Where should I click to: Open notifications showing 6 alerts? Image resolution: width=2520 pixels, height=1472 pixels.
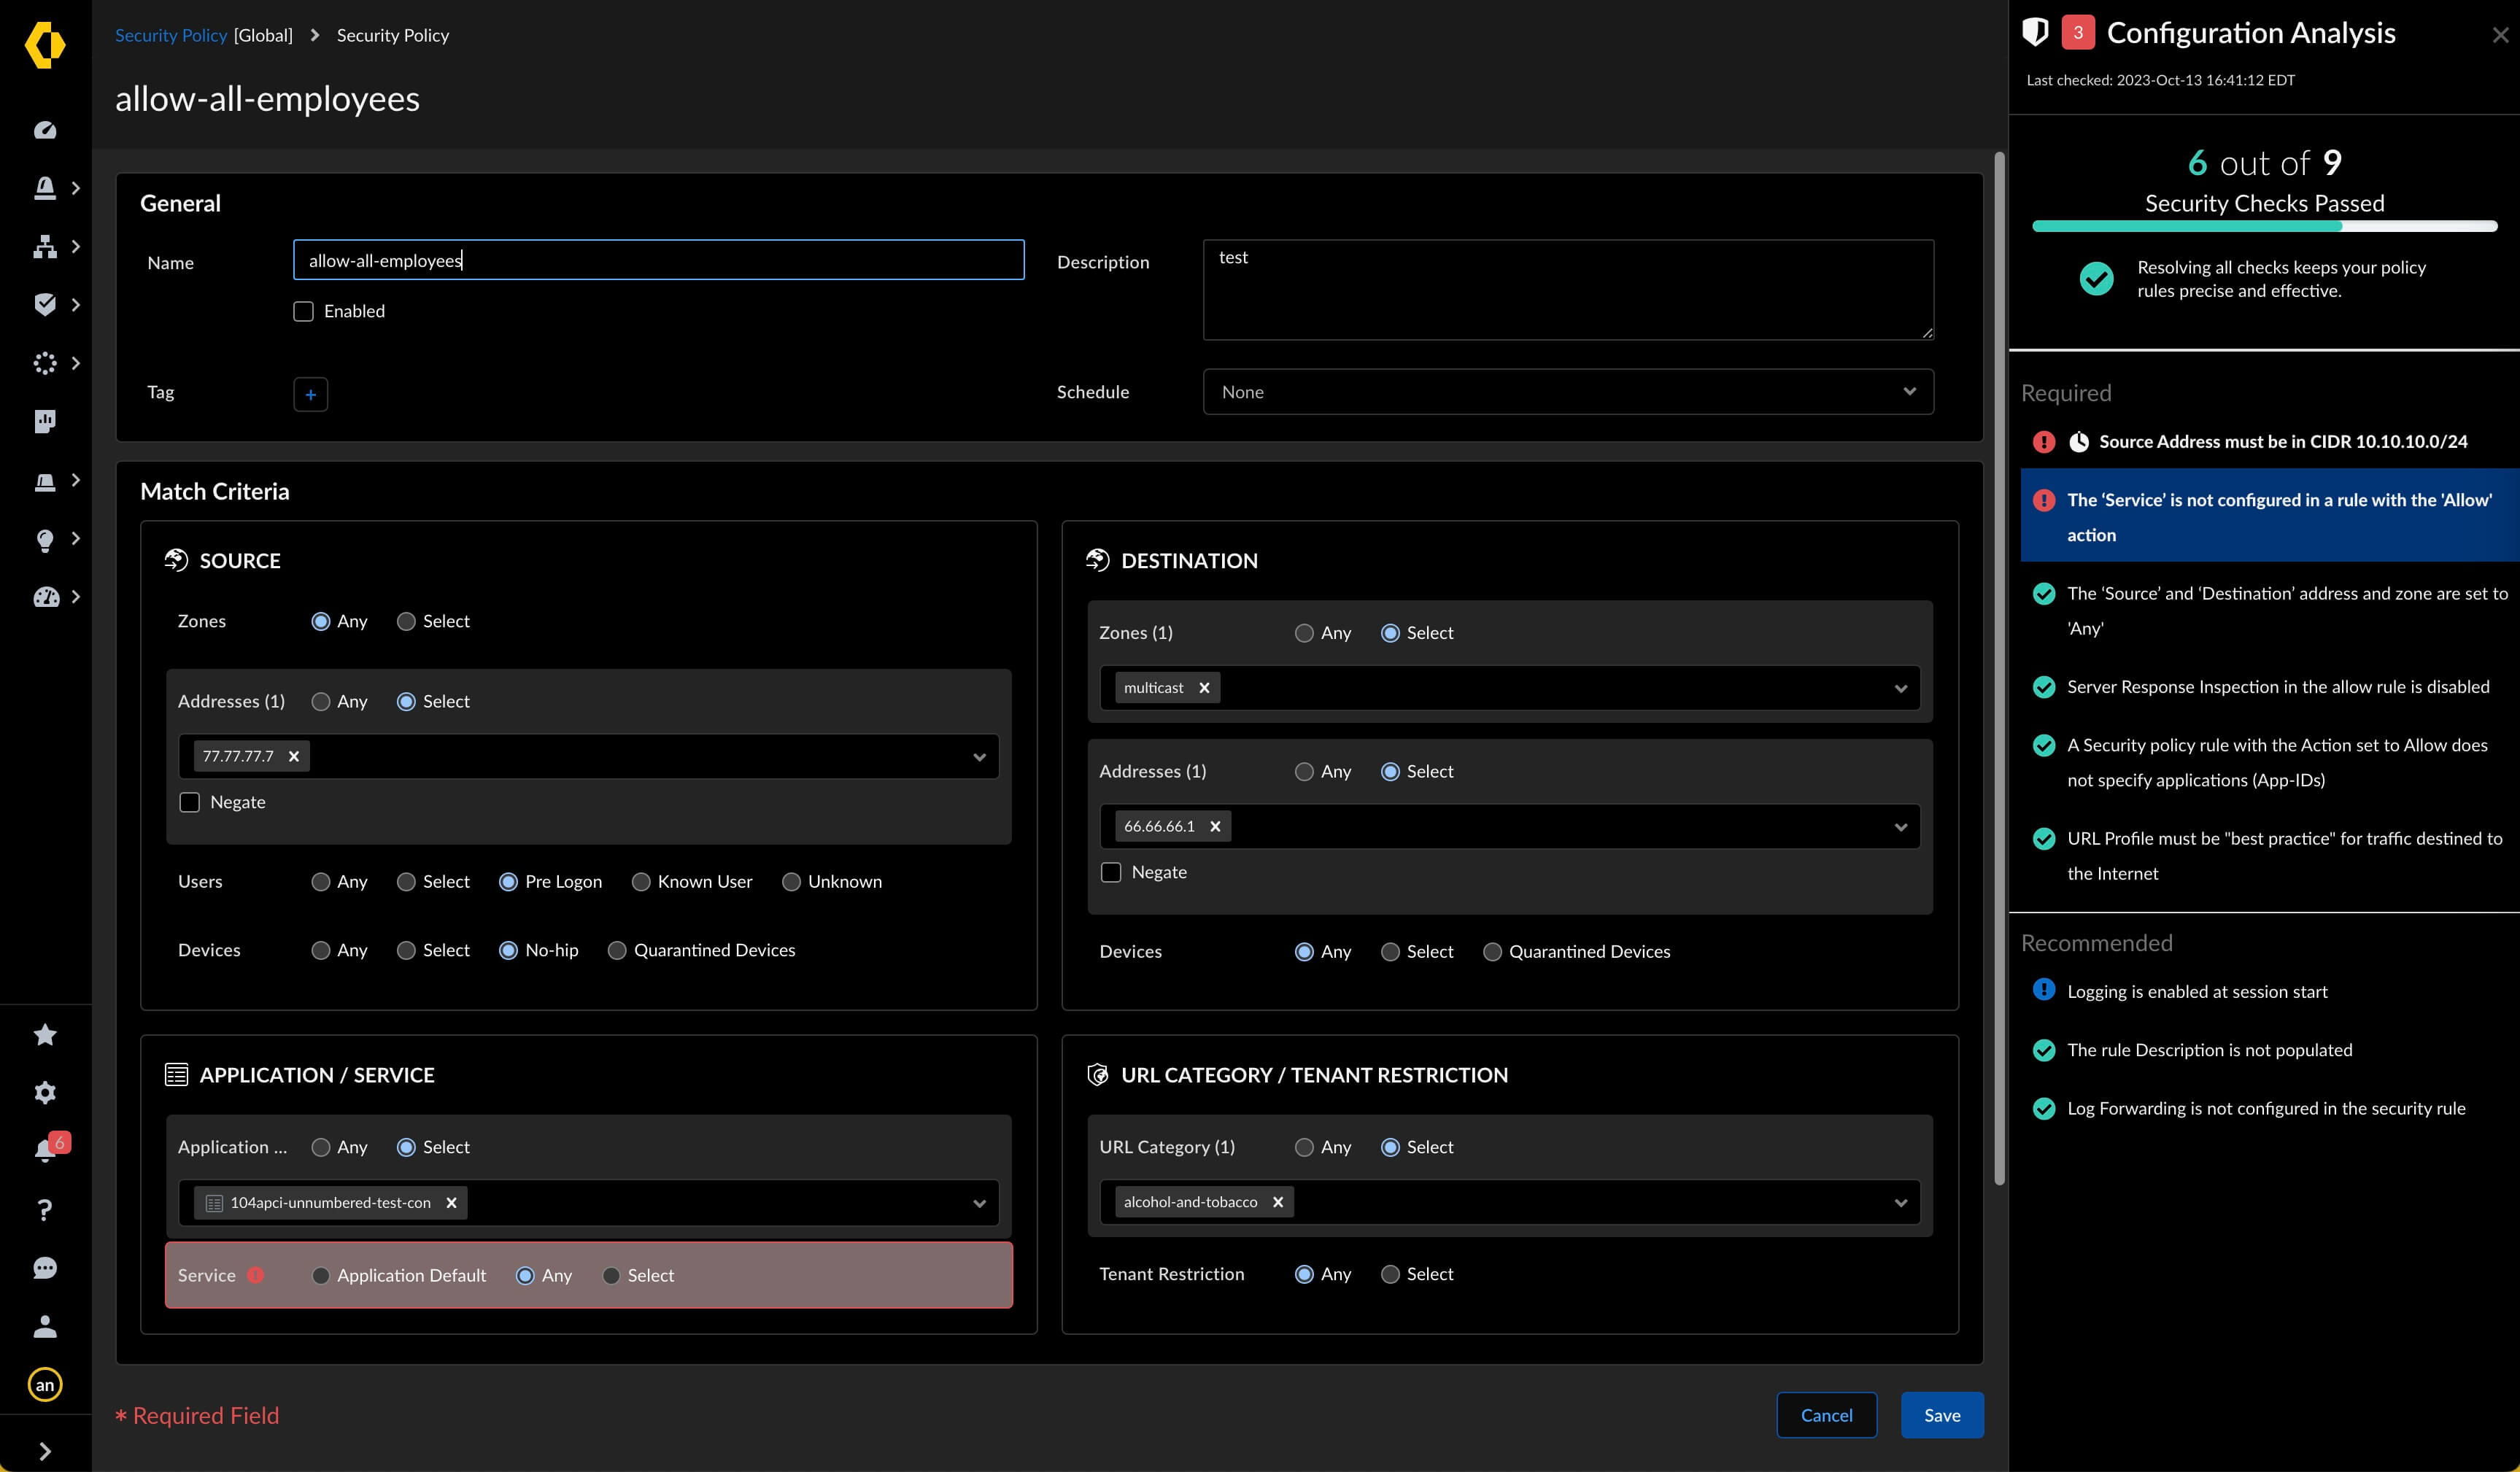coord(45,1148)
